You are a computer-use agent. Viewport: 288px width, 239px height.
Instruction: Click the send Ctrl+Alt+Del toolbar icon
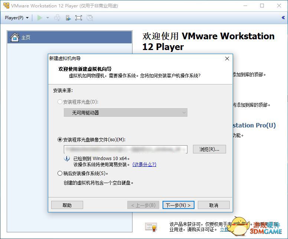coord(57,18)
